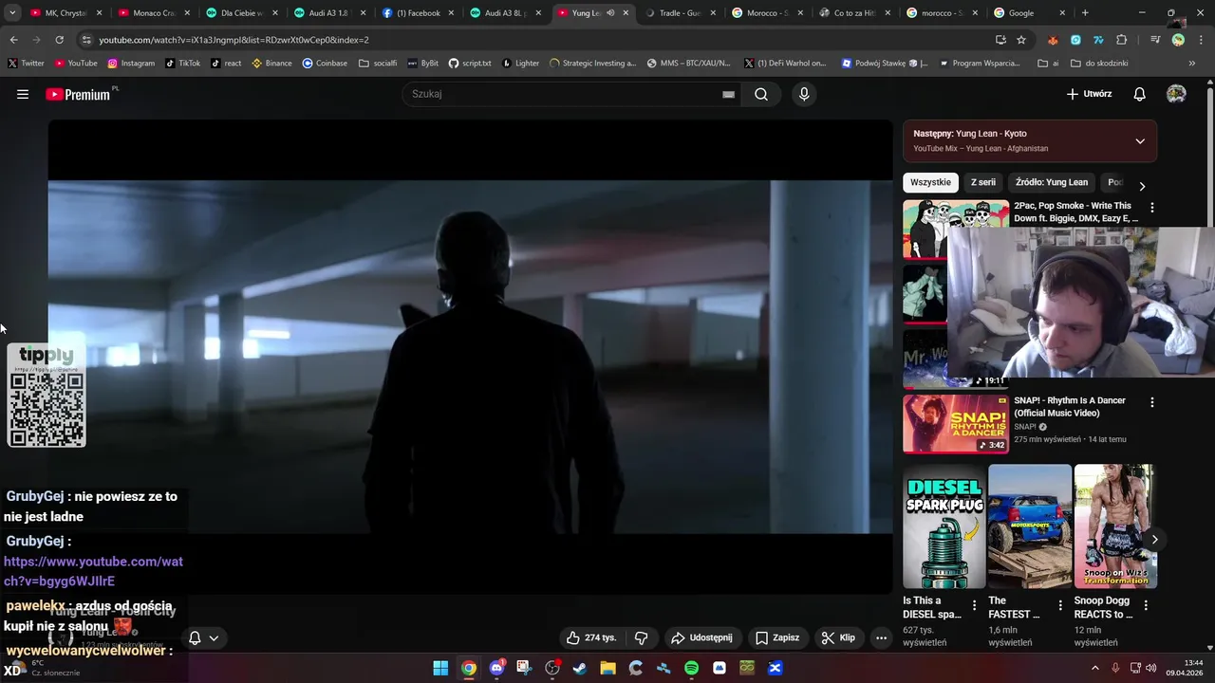Select the Źródło: Yung Lean chip

1052,182
